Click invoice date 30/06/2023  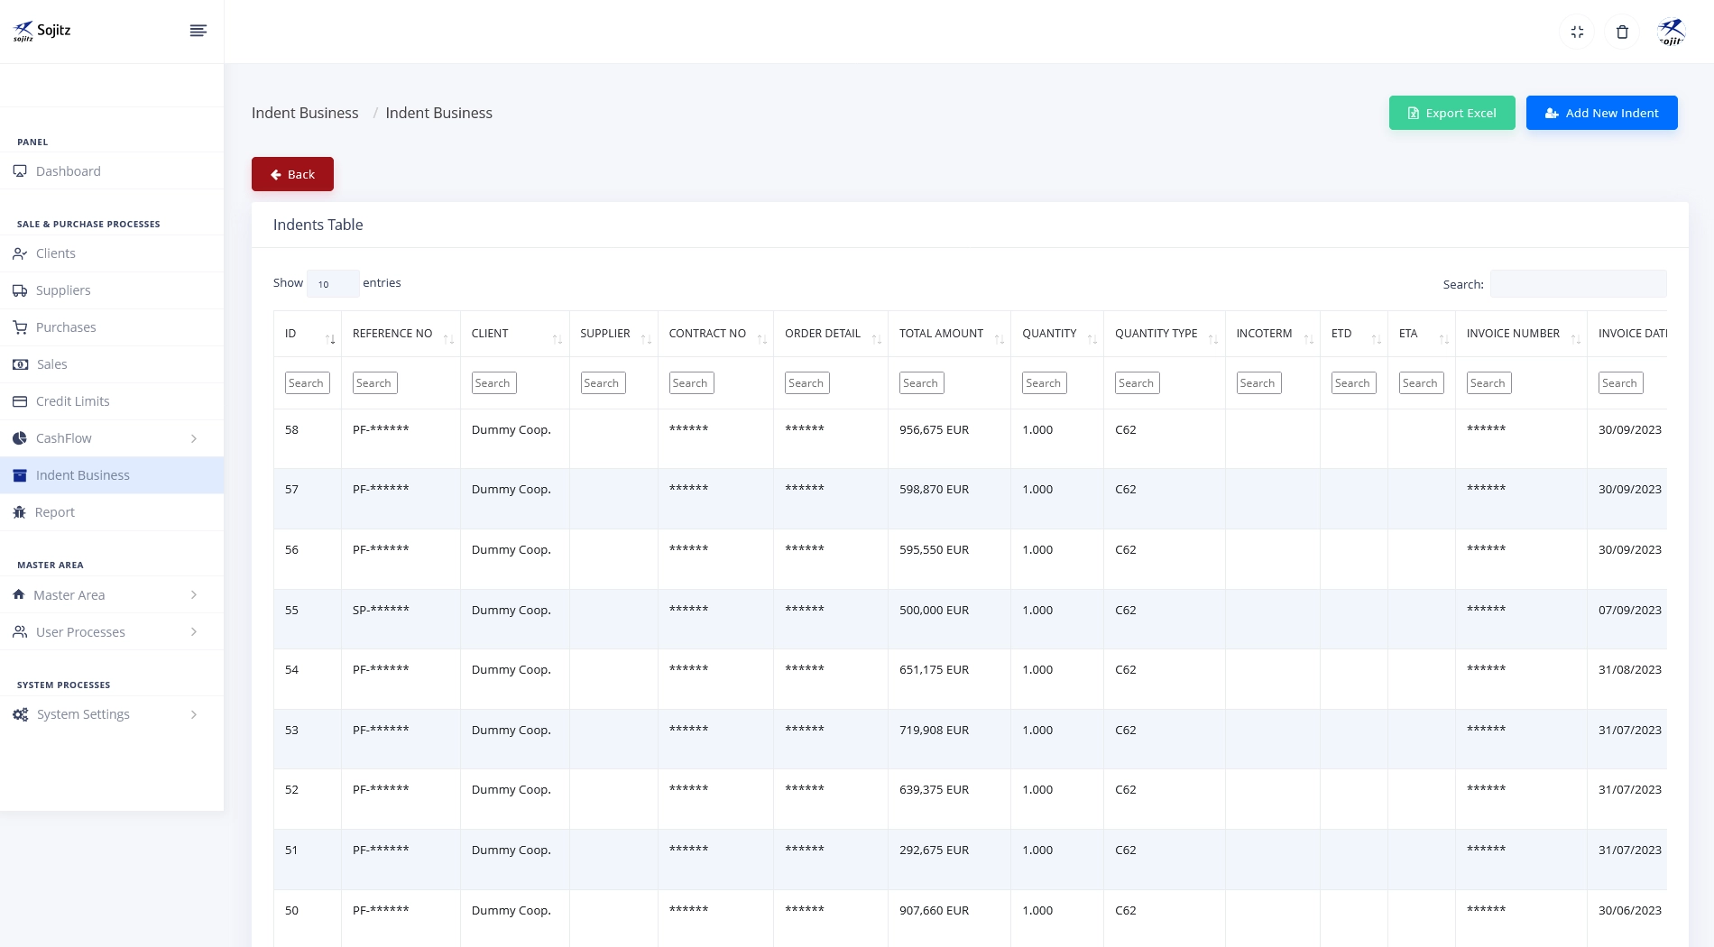pyautogui.click(x=1629, y=911)
